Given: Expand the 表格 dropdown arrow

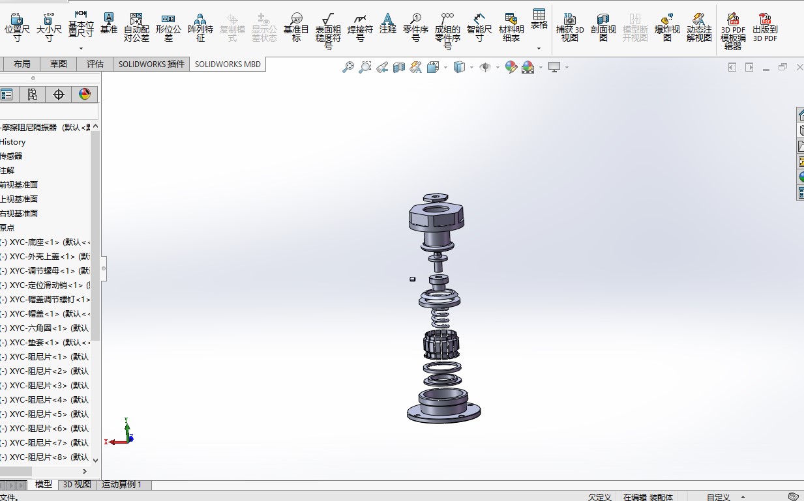Looking at the screenshot, I should click(x=539, y=48).
